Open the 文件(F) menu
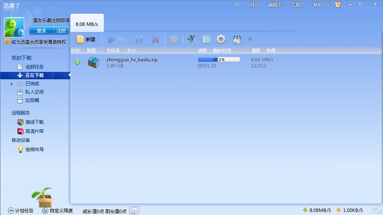The image size is (383, 215). 253,5
